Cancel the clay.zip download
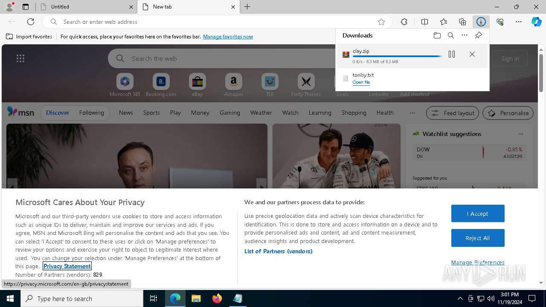Viewport: 546px width, 307px height. 472,54
